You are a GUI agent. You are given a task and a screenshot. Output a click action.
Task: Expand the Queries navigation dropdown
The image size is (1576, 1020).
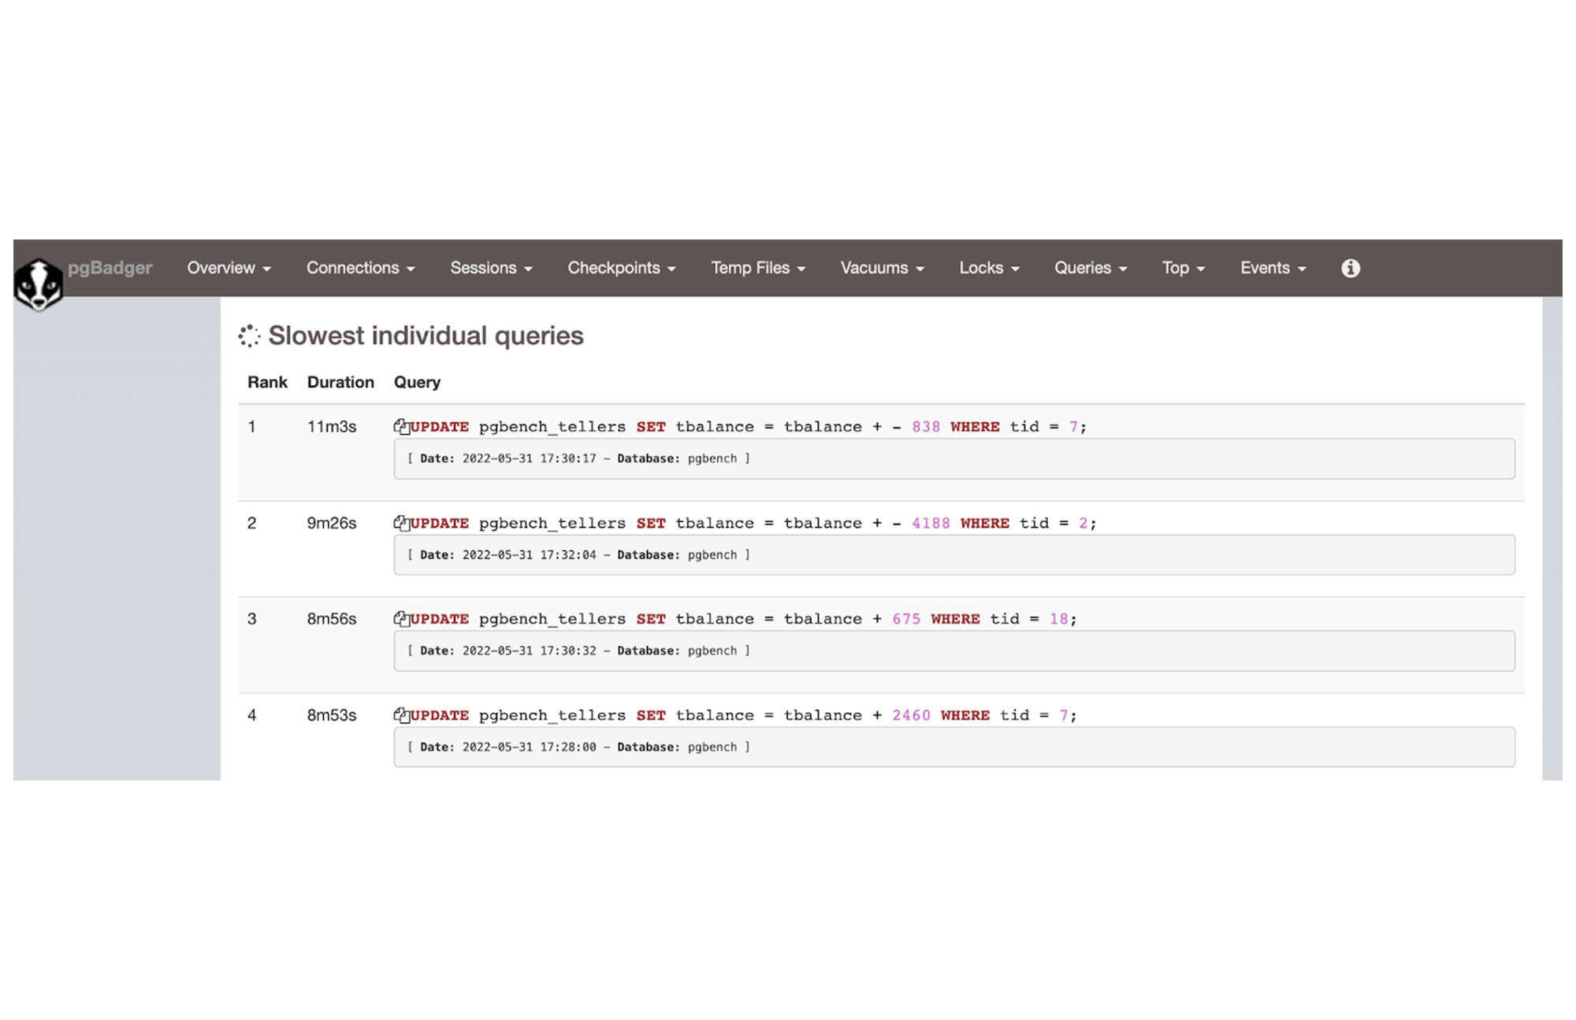point(1089,268)
